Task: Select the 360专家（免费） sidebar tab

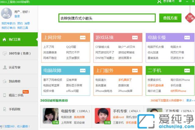Action: point(19,53)
